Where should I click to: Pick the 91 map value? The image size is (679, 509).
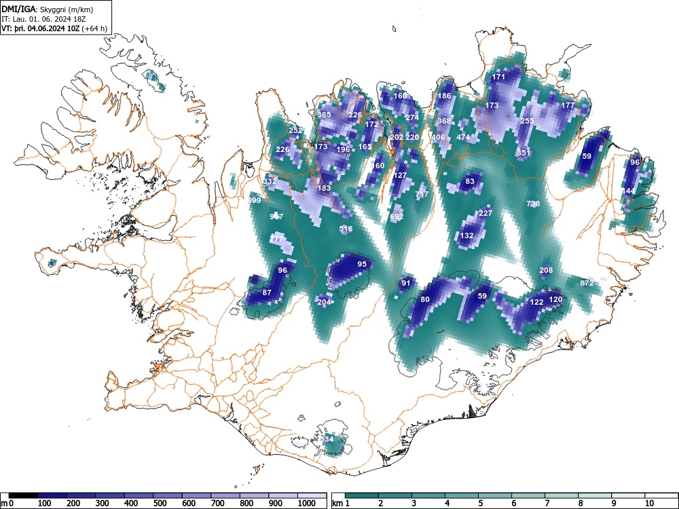coord(406,283)
